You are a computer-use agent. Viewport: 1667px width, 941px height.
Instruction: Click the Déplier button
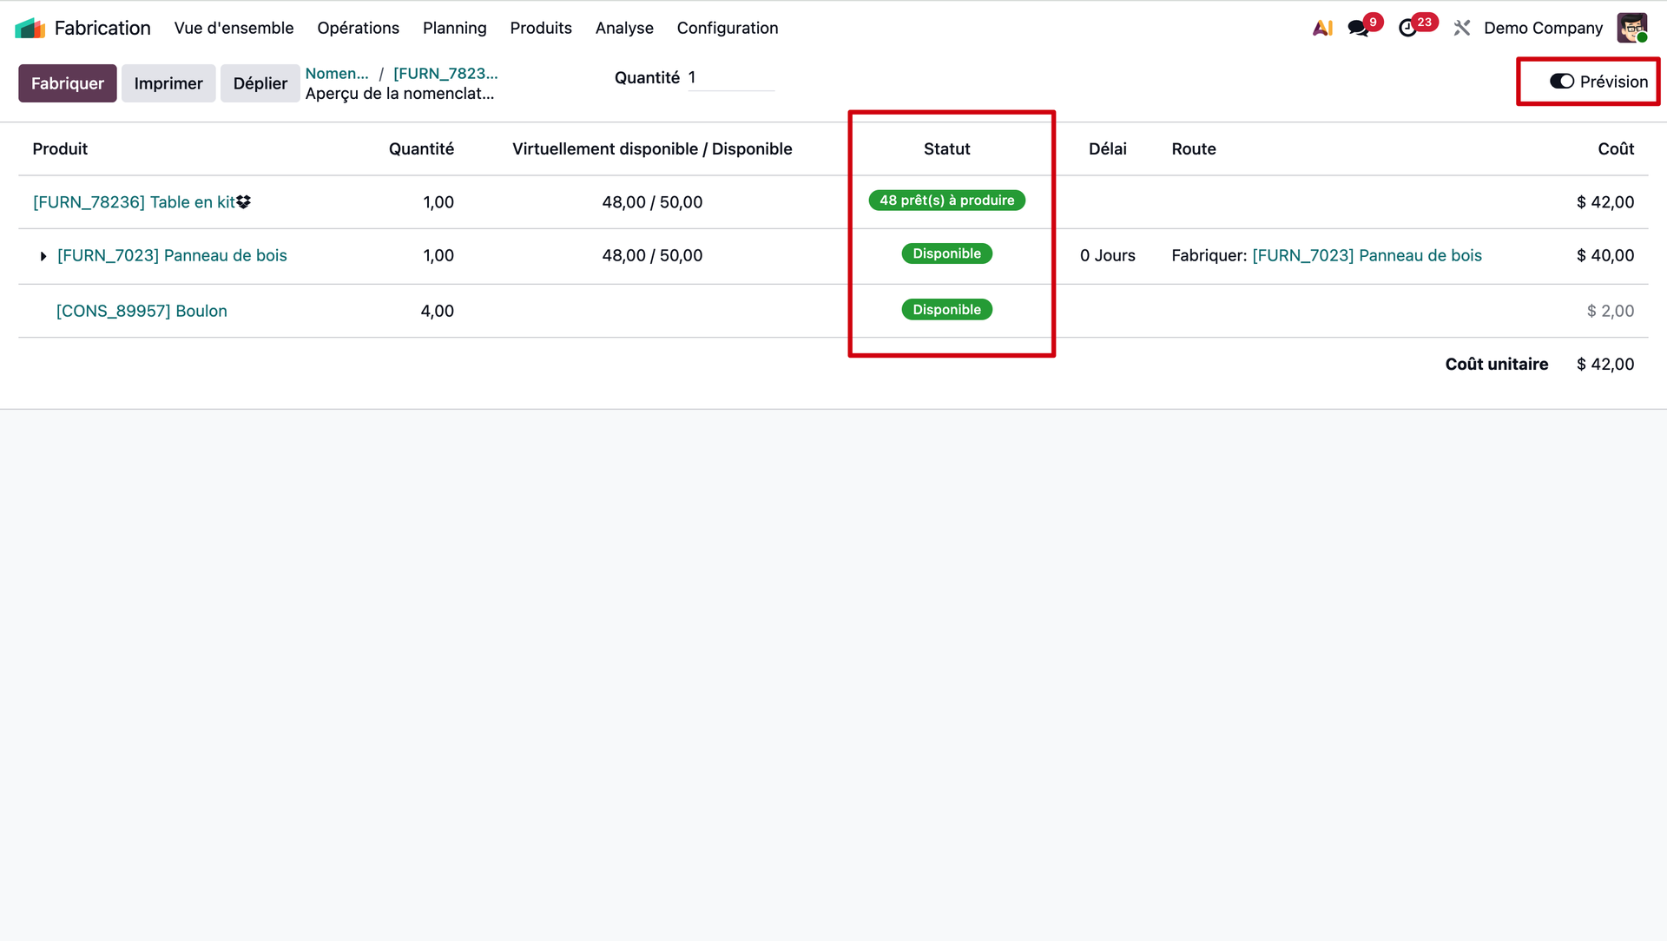pyautogui.click(x=260, y=83)
